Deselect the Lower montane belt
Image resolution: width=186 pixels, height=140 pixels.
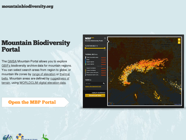pos(103,71)
